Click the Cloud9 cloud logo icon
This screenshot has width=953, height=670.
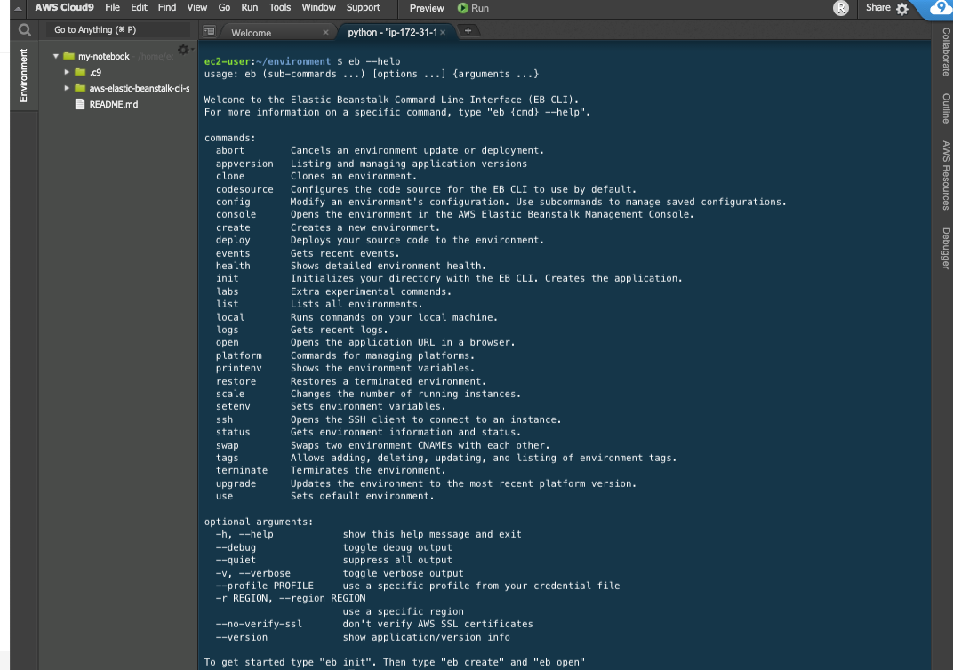pyautogui.click(x=940, y=8)
